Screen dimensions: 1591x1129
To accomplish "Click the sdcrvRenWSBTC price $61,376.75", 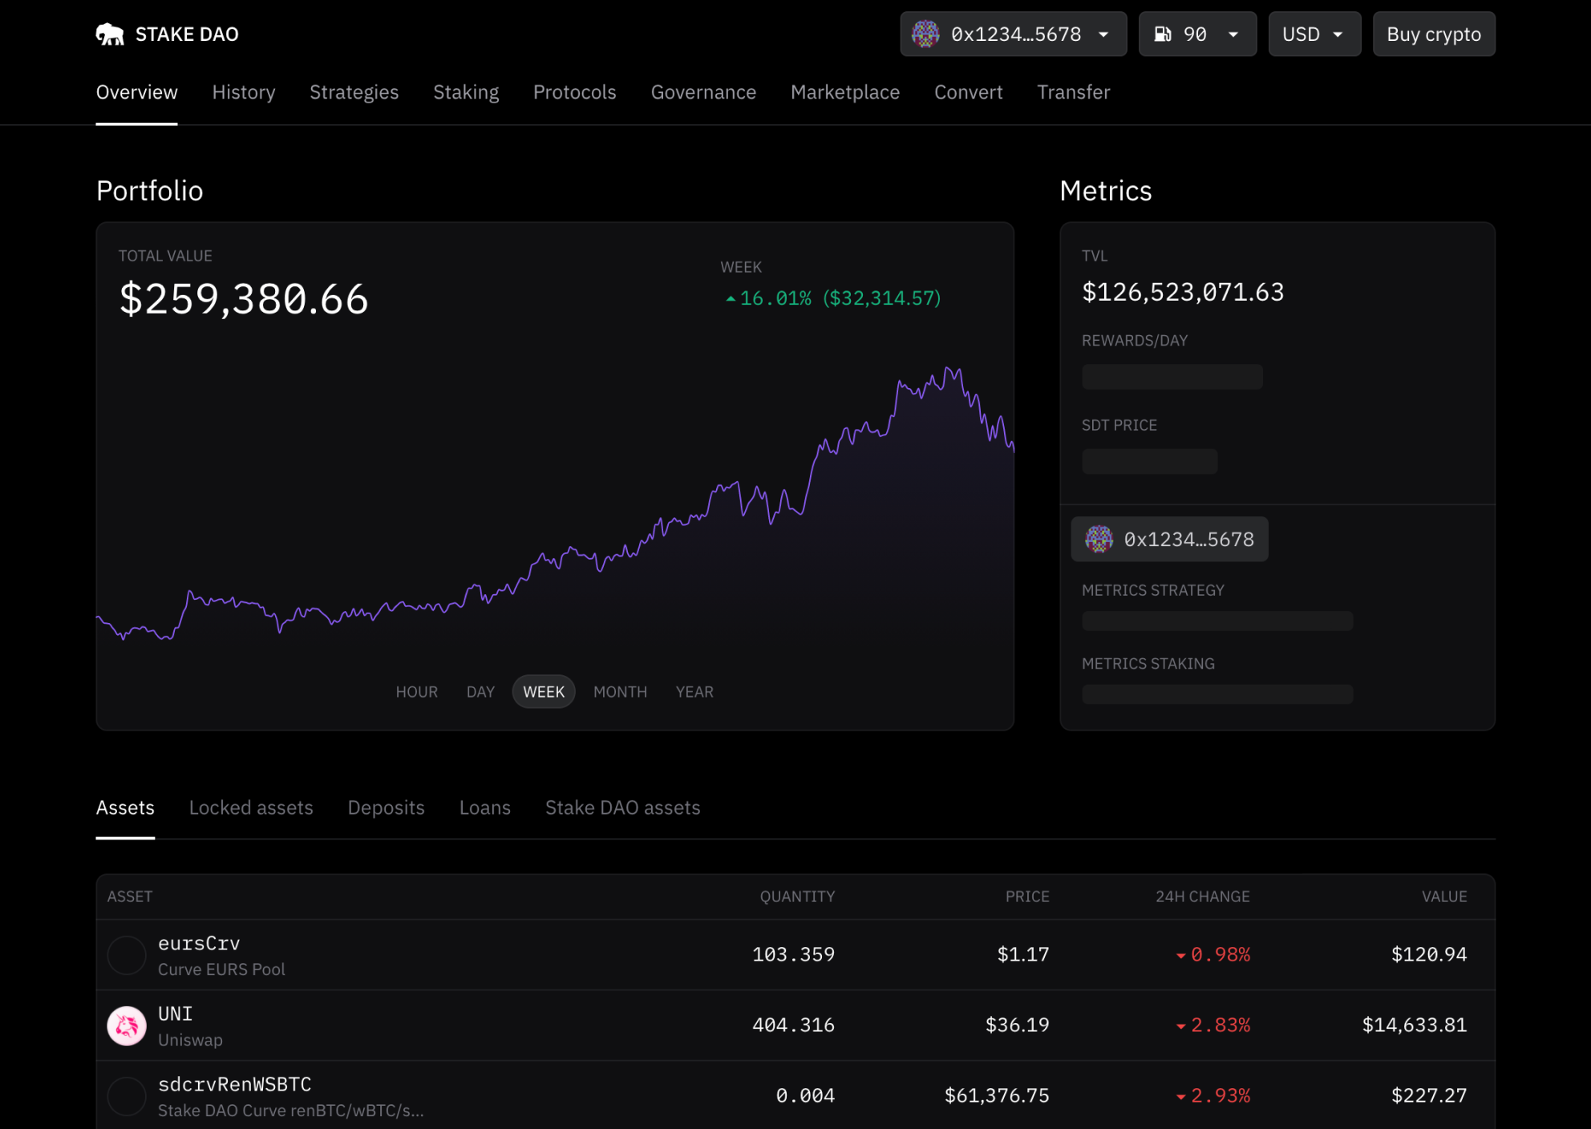I will (997, 1095).
